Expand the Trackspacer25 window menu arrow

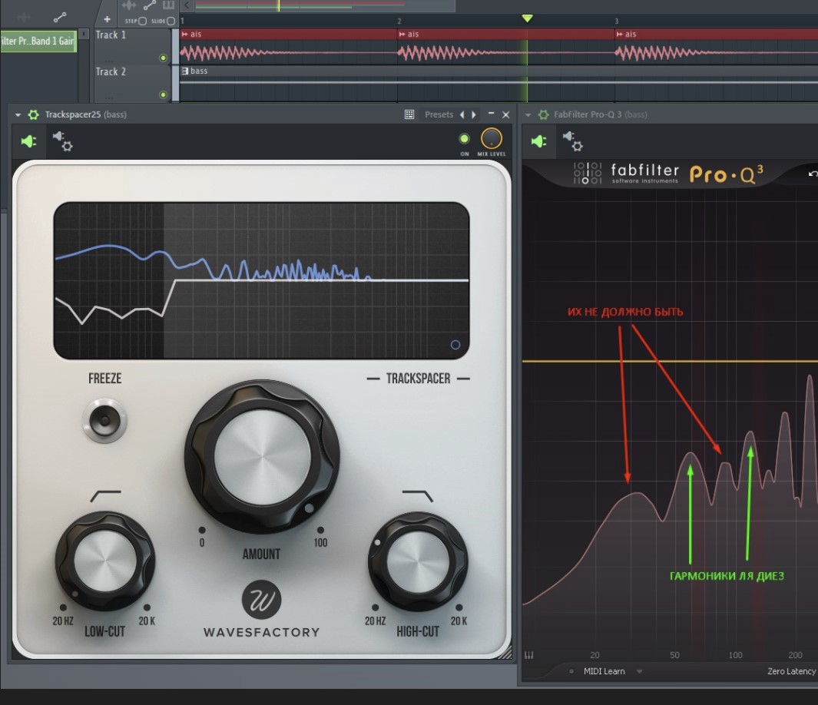18,114
